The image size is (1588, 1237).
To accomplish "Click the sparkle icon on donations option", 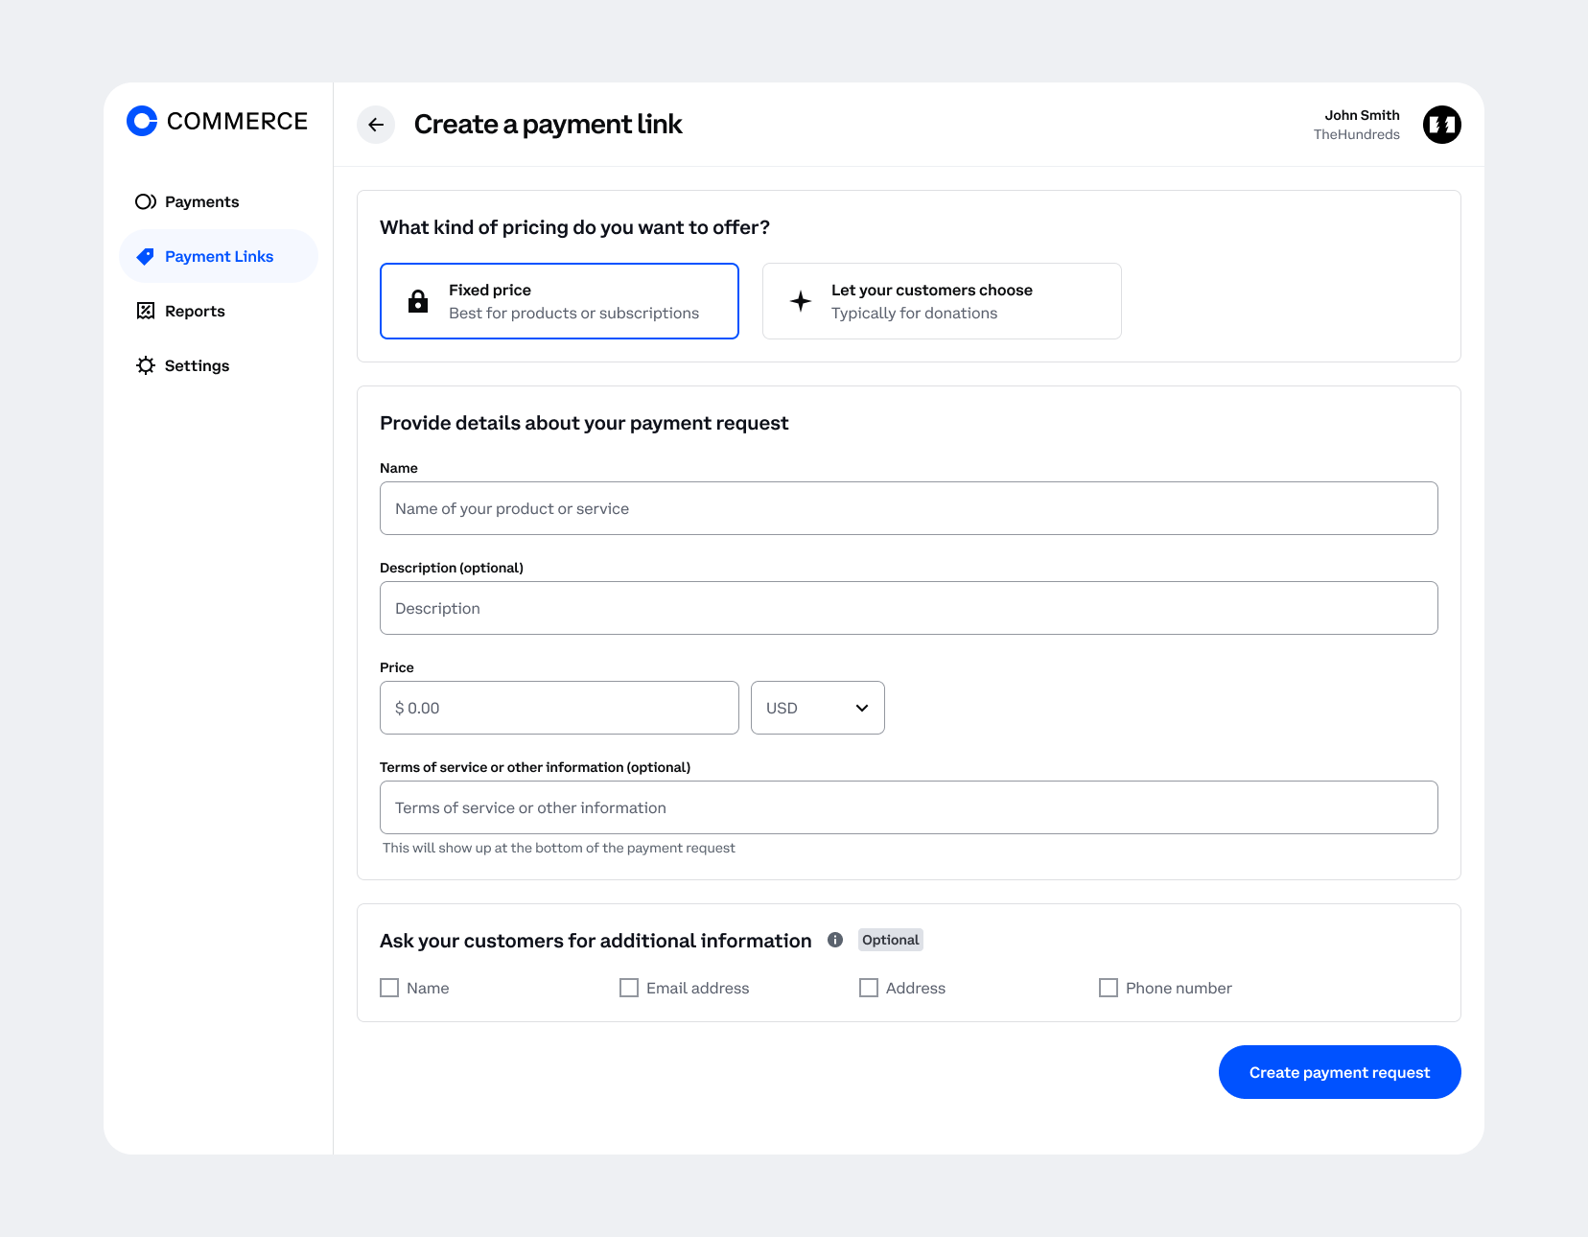I will [800, 300].
